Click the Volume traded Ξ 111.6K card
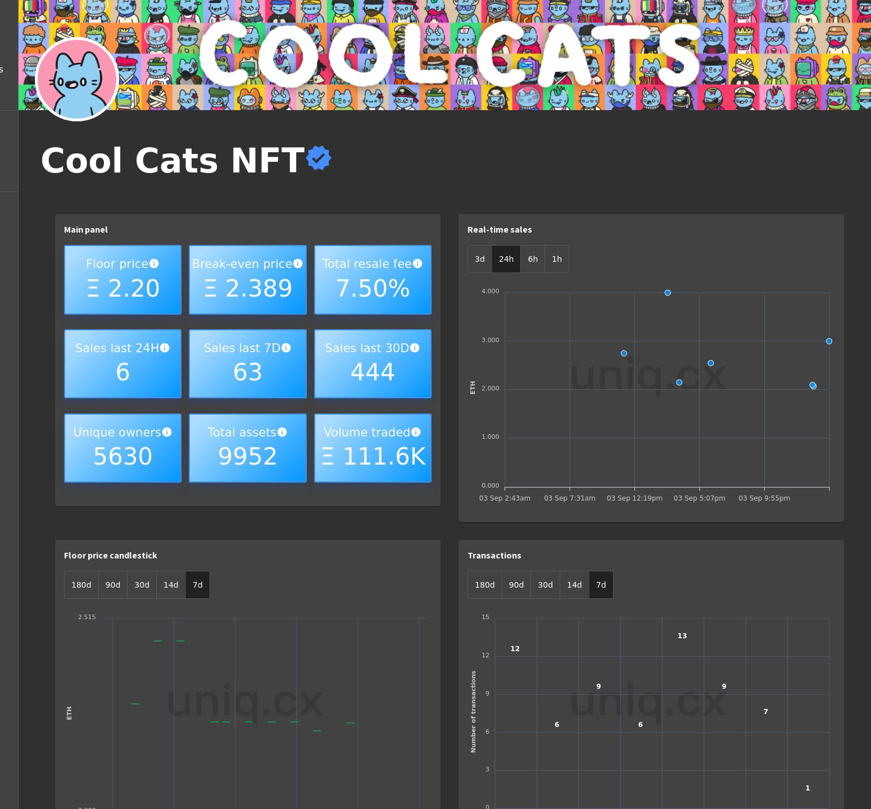 (373, 448)
